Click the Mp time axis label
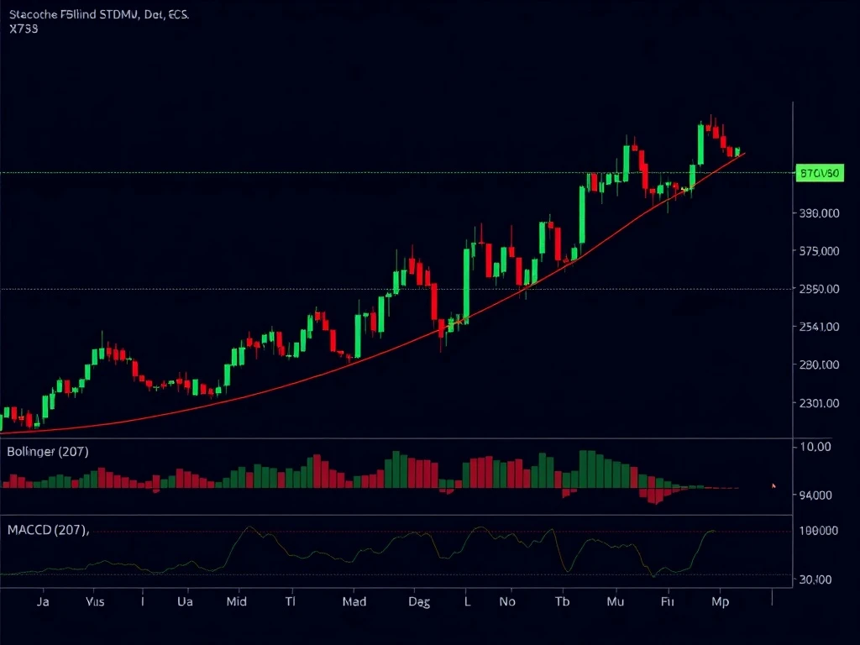Viewport: 860px width, 645px height. pyautogui.click(x=720, y=602)
